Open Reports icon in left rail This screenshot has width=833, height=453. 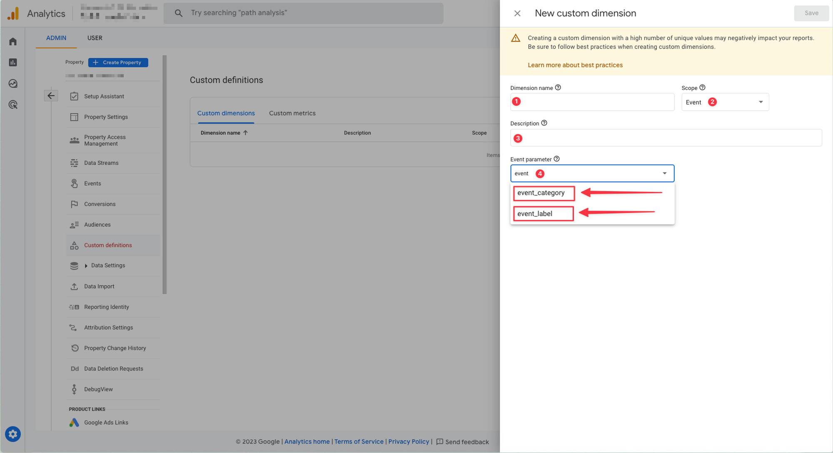(13, 62)
